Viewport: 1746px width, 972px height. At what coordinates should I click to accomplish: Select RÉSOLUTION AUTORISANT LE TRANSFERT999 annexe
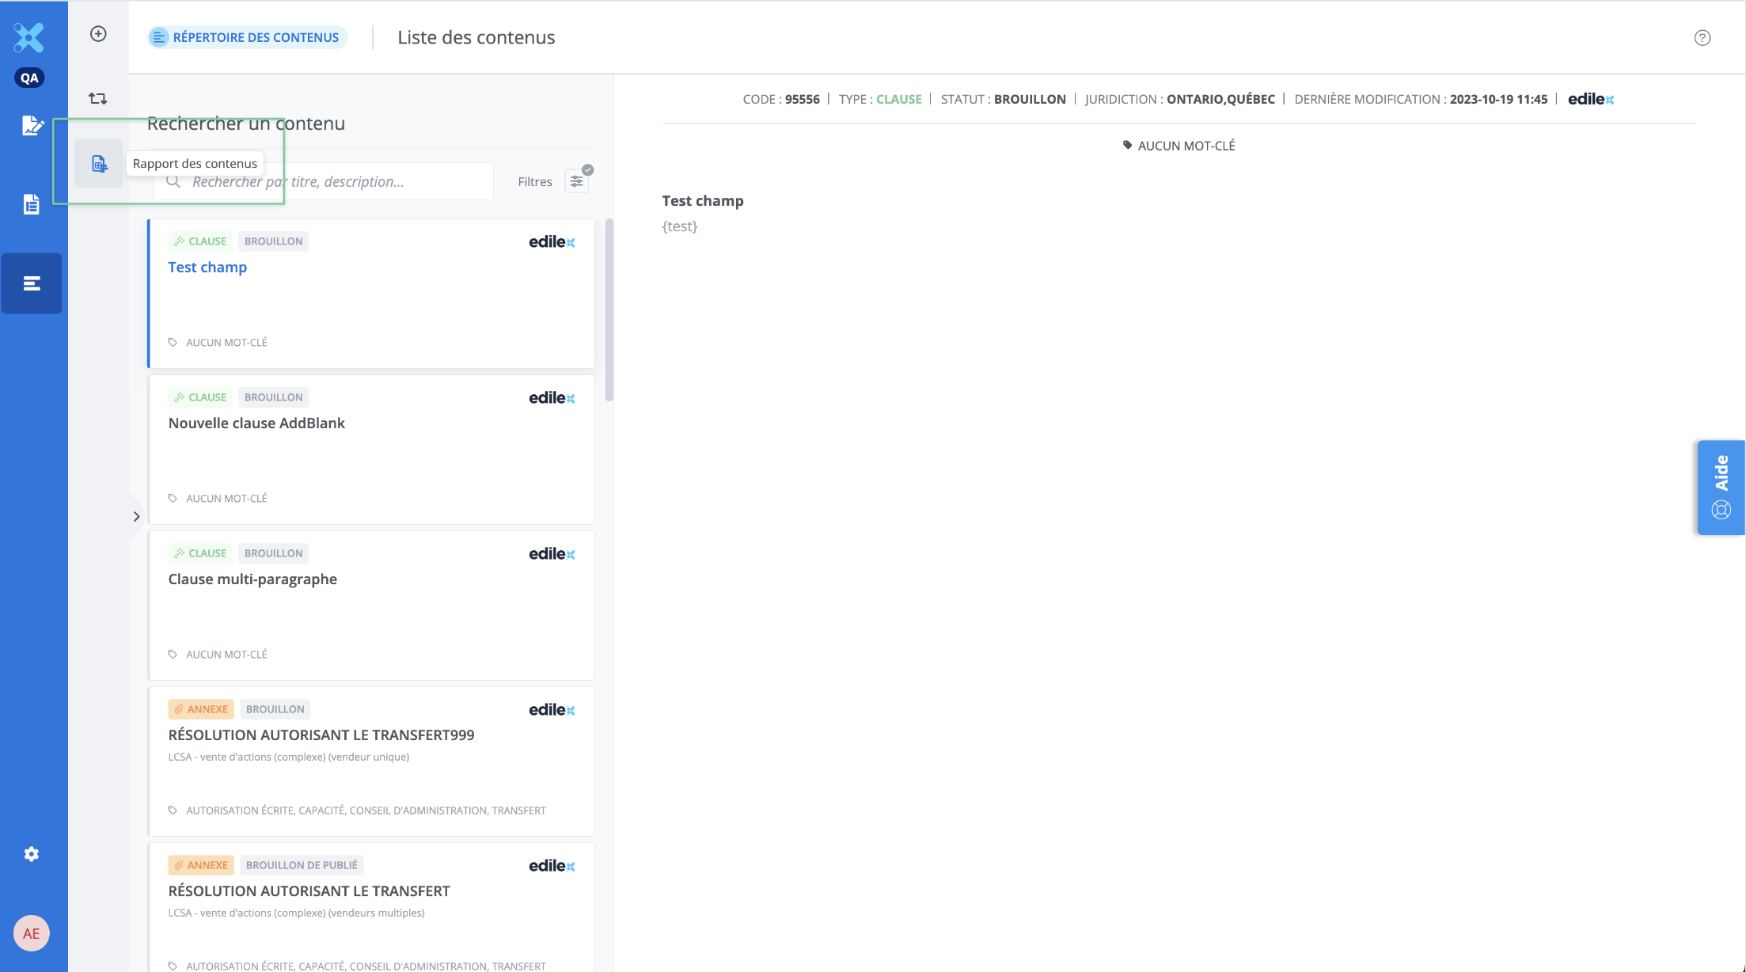321,735
